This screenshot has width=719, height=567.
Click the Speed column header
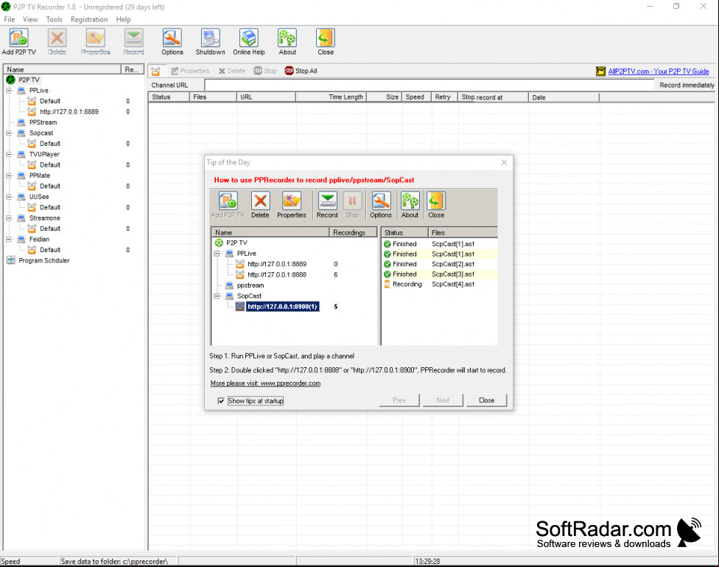point(416,97)
